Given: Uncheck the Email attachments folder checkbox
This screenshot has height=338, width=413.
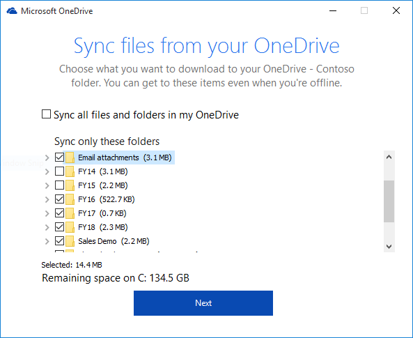Looking at the screenshot, I should tap(59, 157).
